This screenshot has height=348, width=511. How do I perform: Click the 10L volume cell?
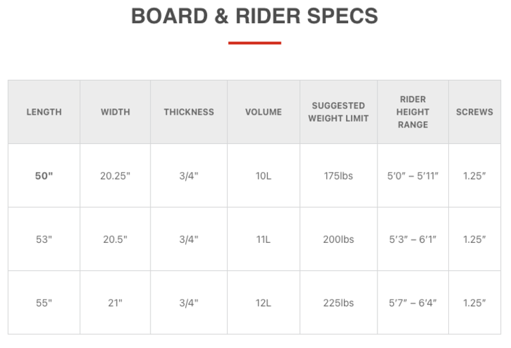click(264, 175)
